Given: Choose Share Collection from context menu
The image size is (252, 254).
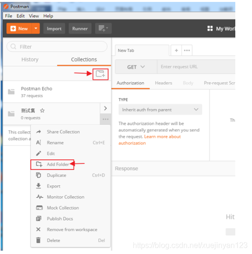Looking at the screenshot, I should point(71,132).
